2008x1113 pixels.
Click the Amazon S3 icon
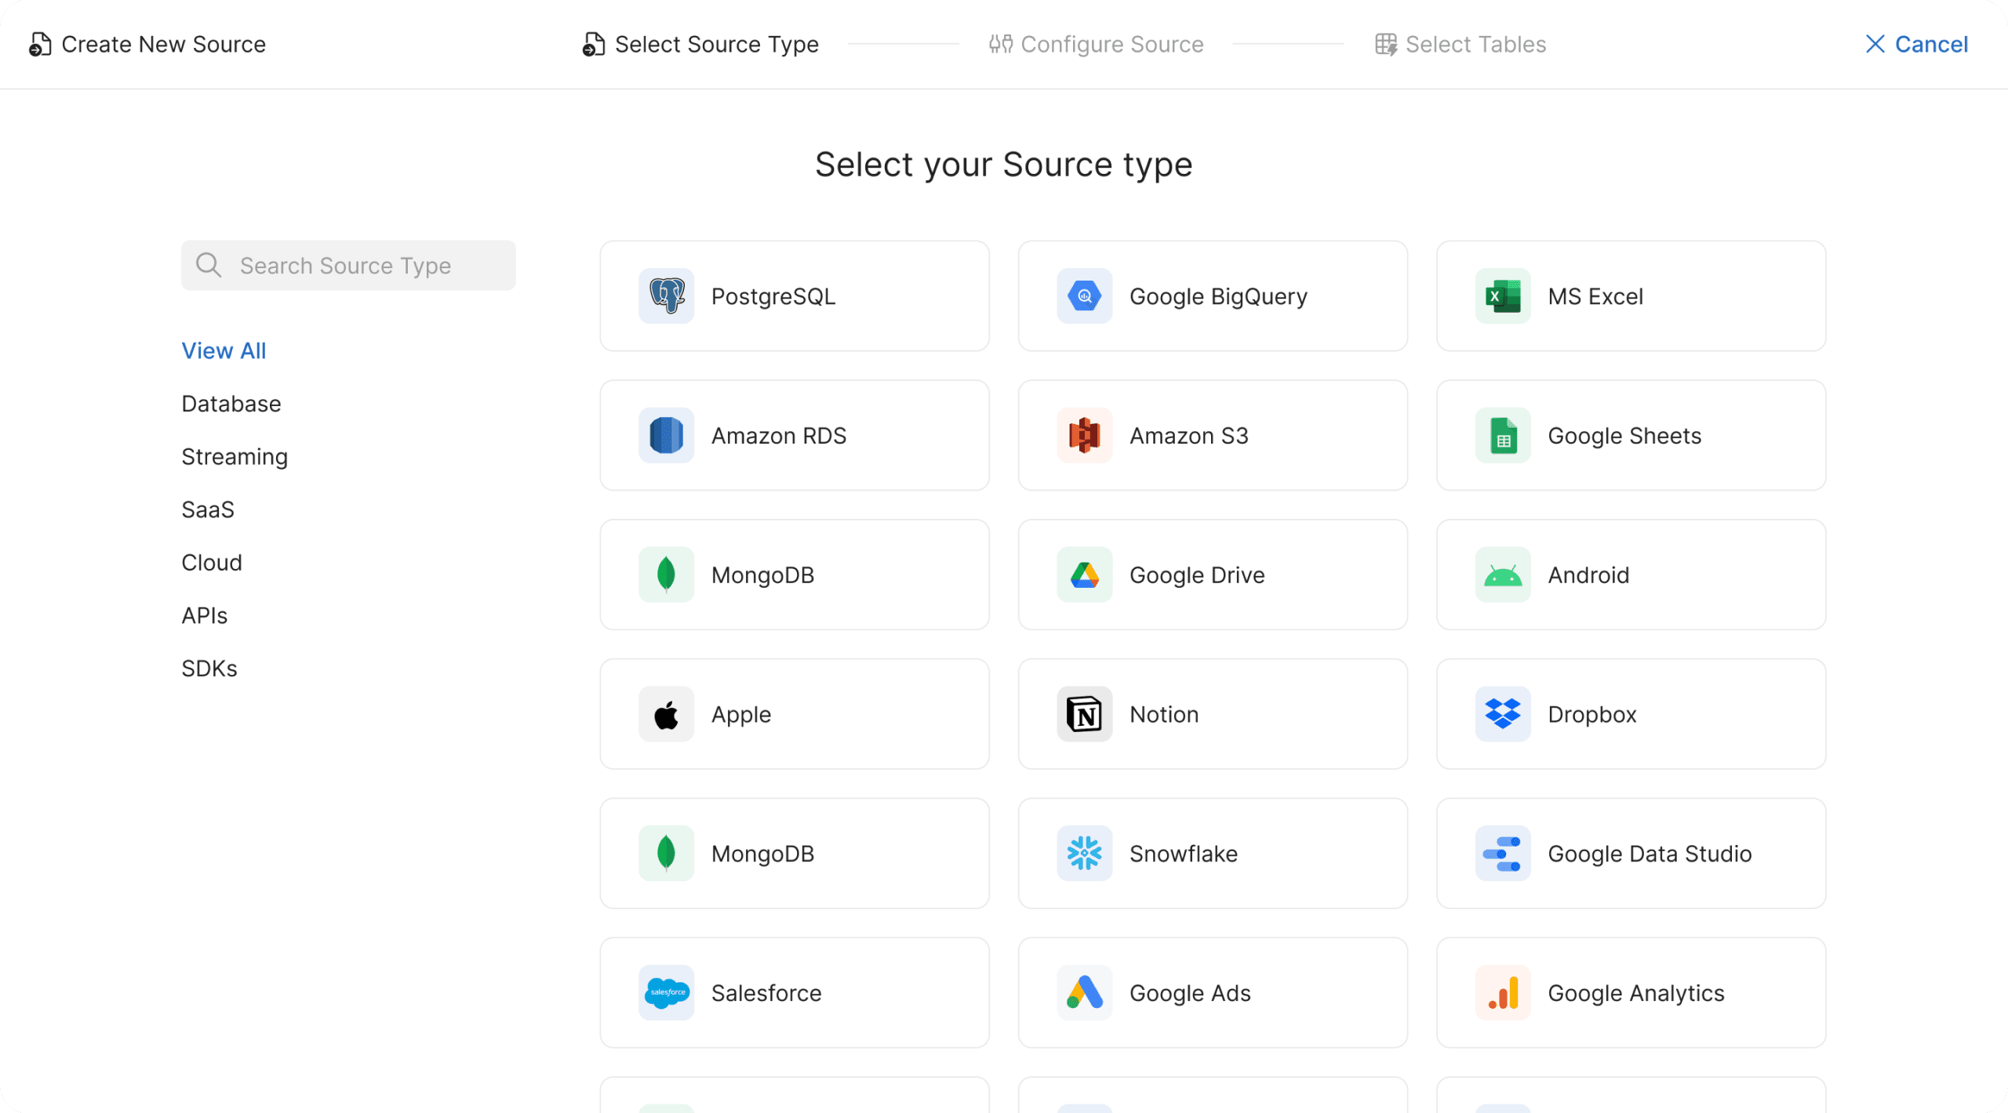[x=1084, y=436]
